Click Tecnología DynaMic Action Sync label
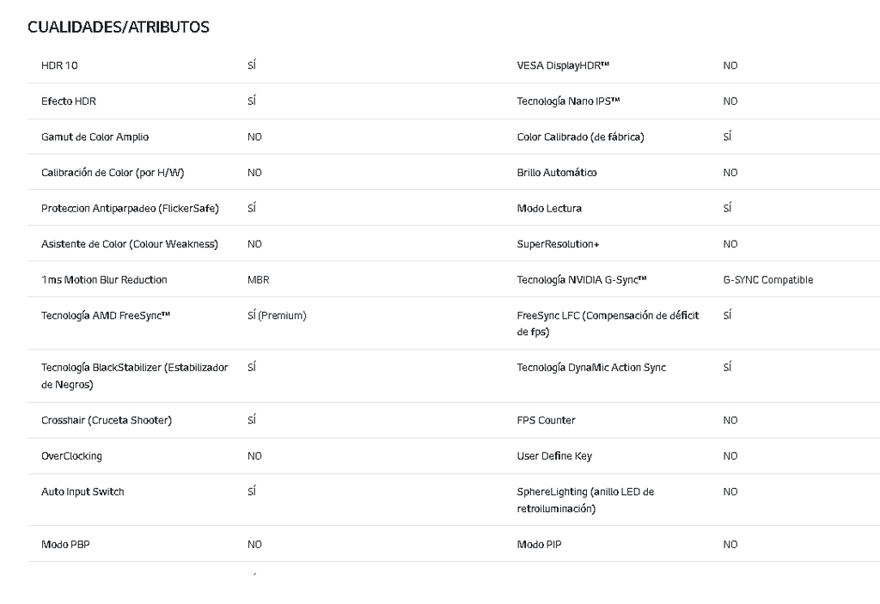The image size is (880, 604). pos(591,368)
